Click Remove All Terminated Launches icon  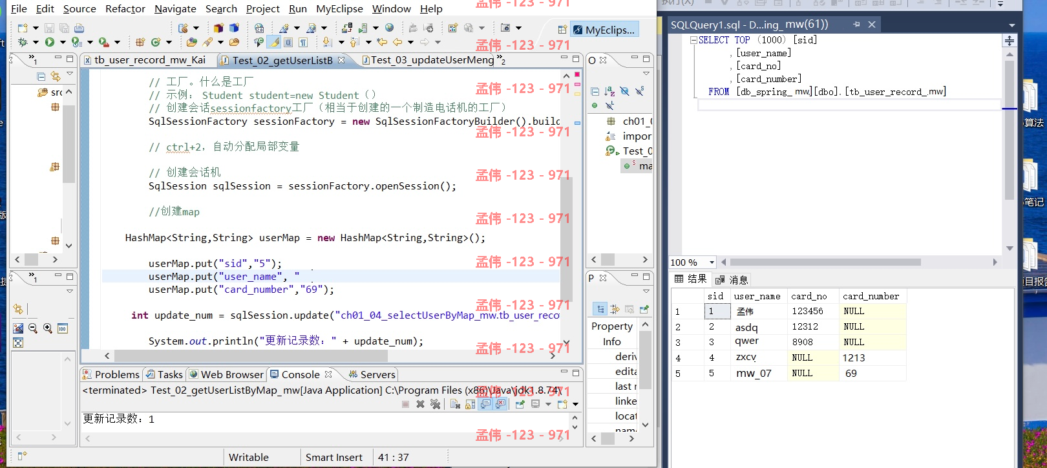[435, 404]
